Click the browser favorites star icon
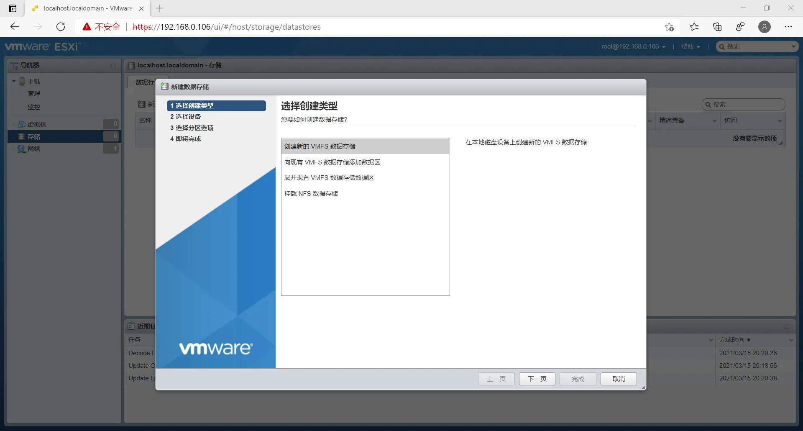The height and width of the screenshot is (431, 803). tap(694, 26)
